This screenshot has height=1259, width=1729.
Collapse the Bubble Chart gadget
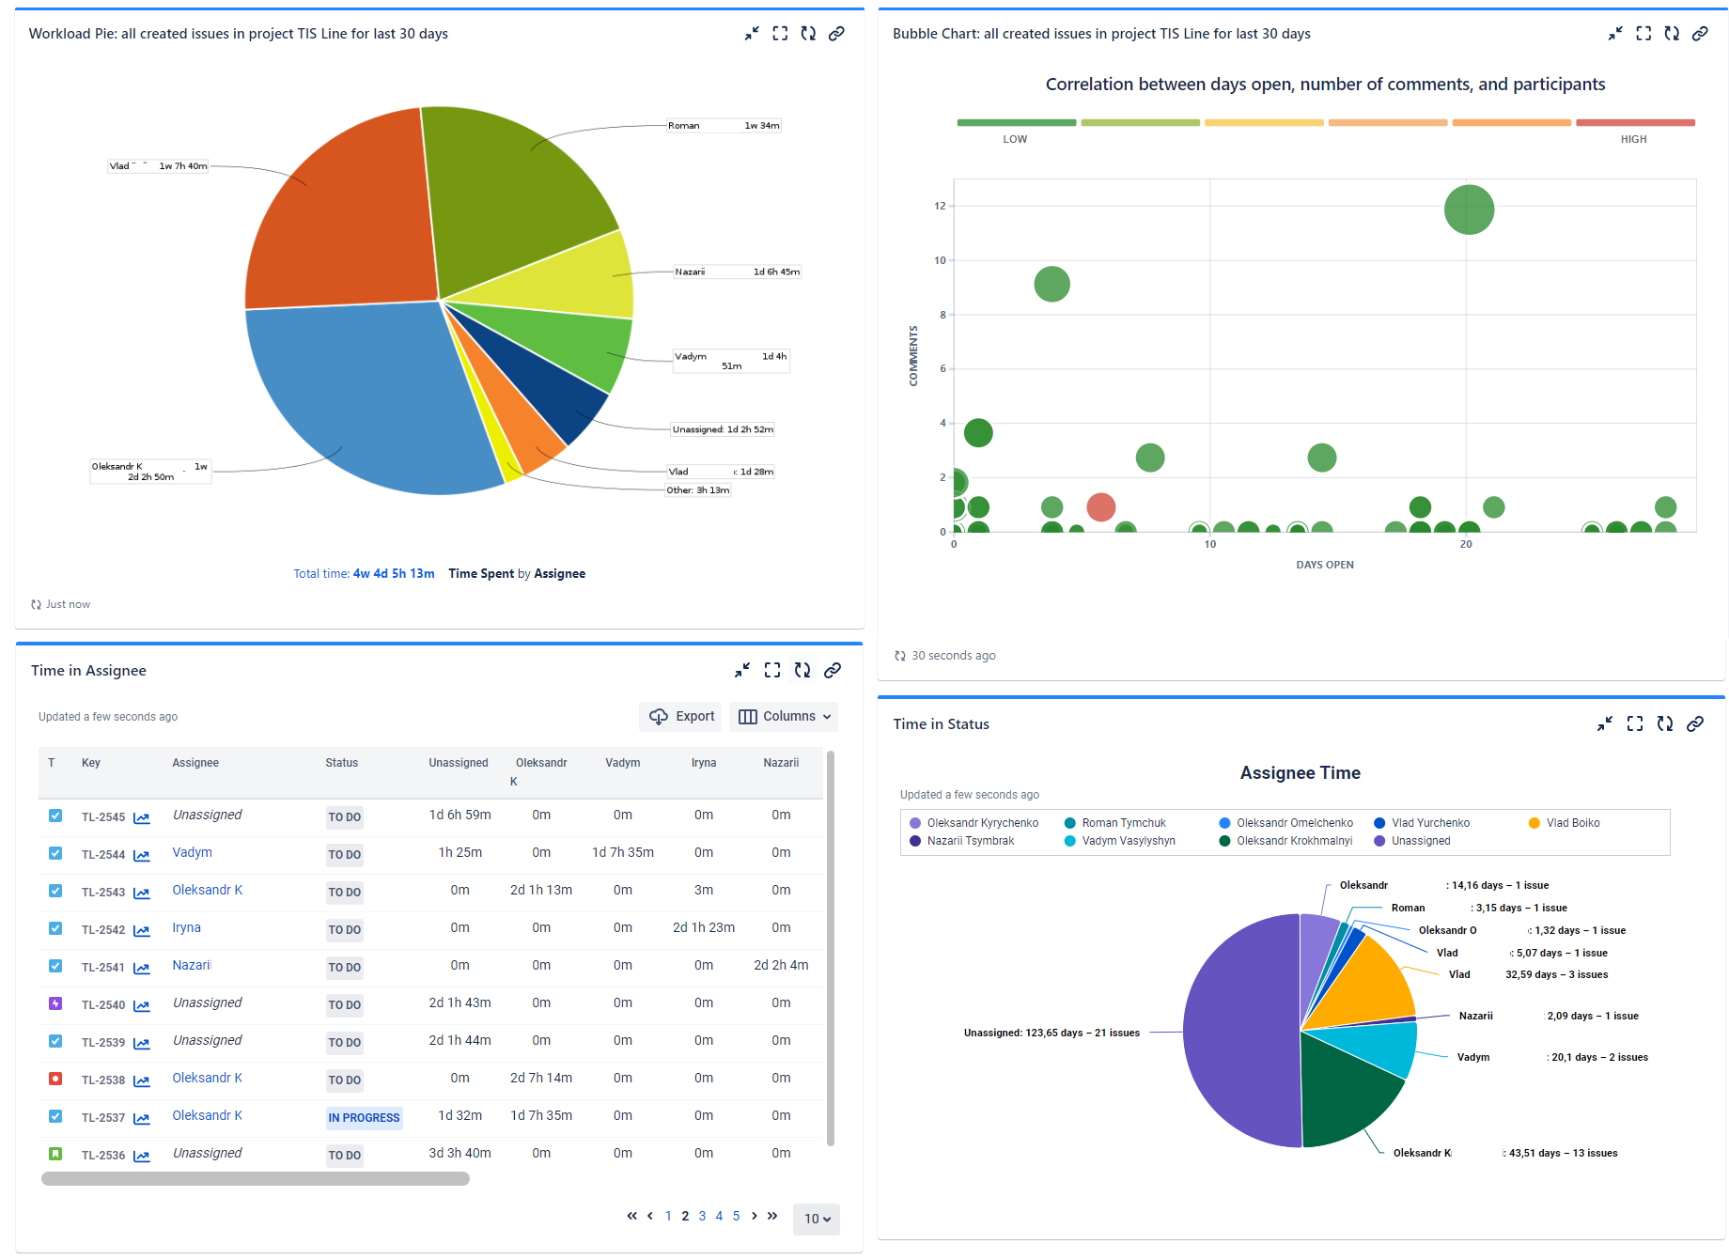[1615, 33]
